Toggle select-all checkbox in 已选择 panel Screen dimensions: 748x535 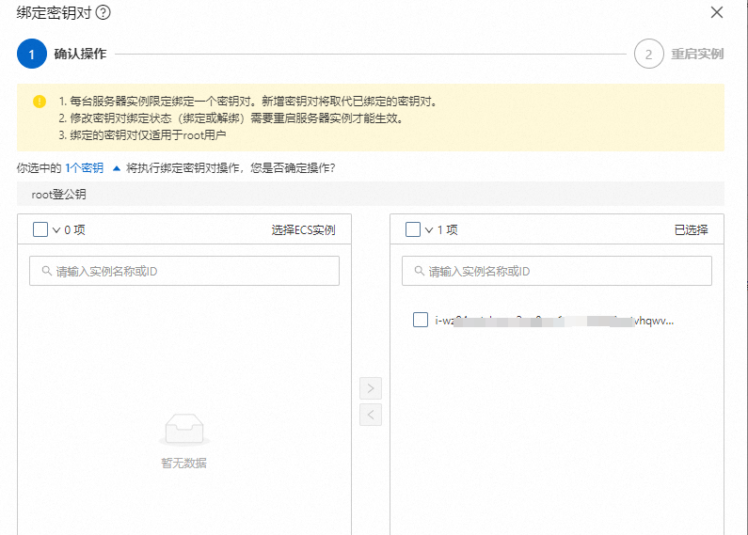[x=413, y=229]
